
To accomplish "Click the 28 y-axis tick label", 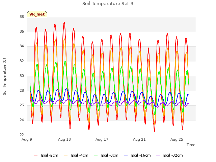I will point(22,90).
